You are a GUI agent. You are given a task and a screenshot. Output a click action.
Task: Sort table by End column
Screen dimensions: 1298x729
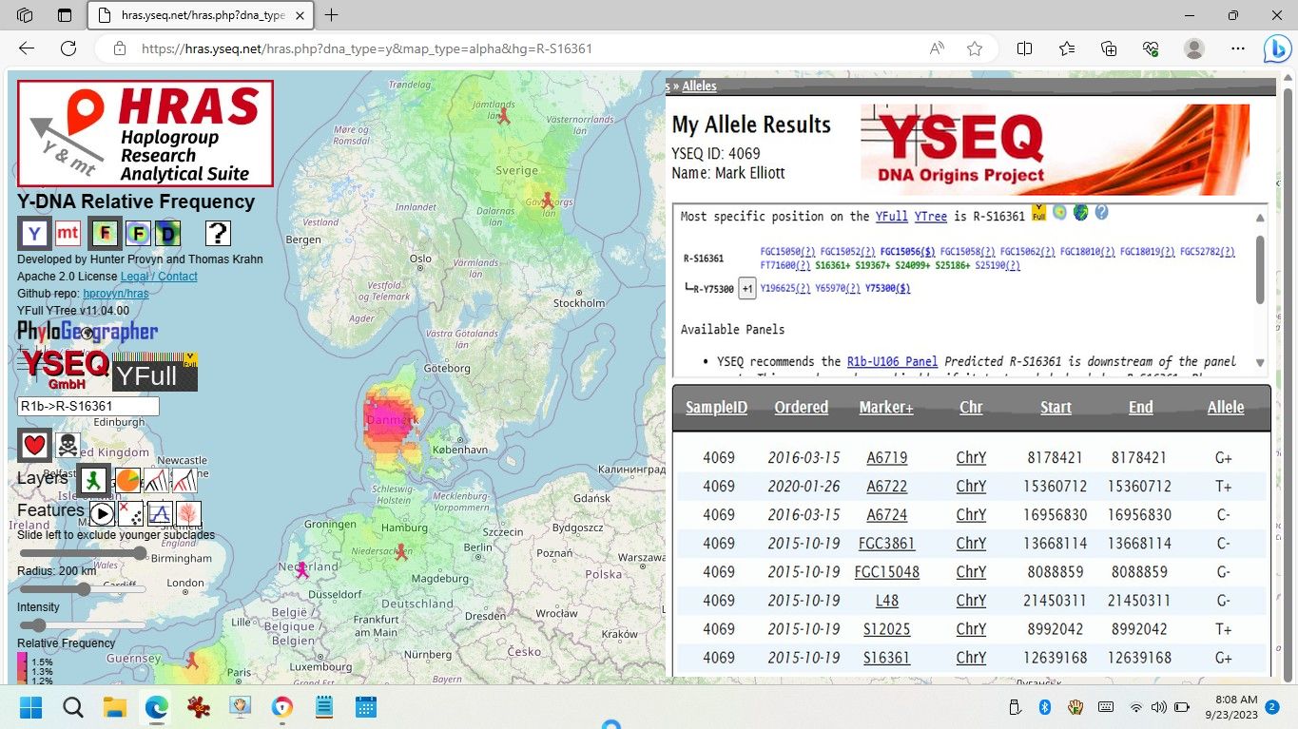(1140, 407)
